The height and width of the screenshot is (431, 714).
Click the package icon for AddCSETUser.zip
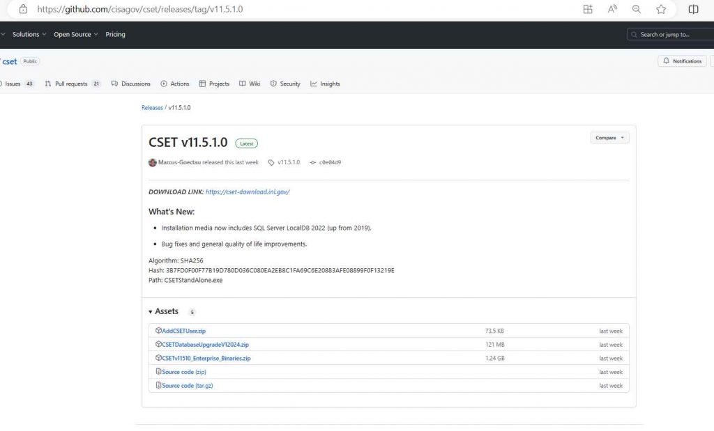158,331
